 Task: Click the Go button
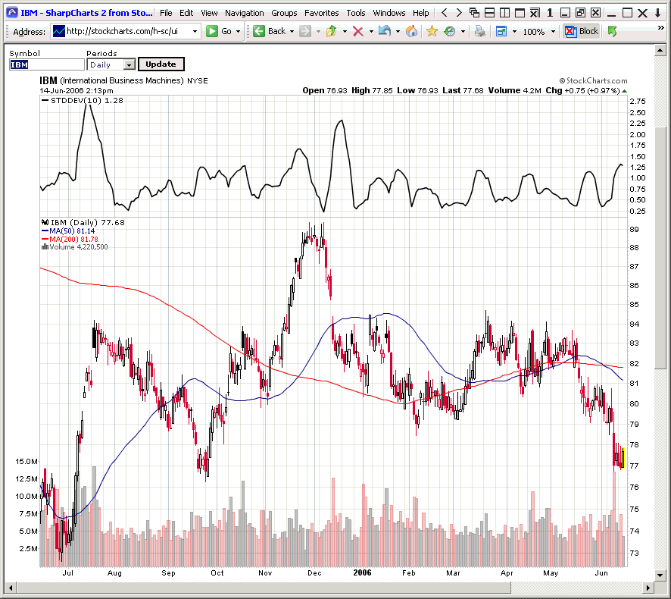click(x=220, y=31)
